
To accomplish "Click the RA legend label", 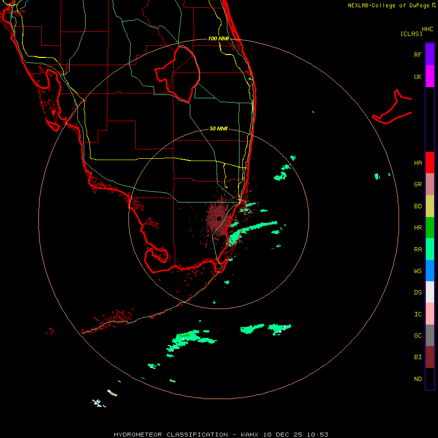I will 418,250.
